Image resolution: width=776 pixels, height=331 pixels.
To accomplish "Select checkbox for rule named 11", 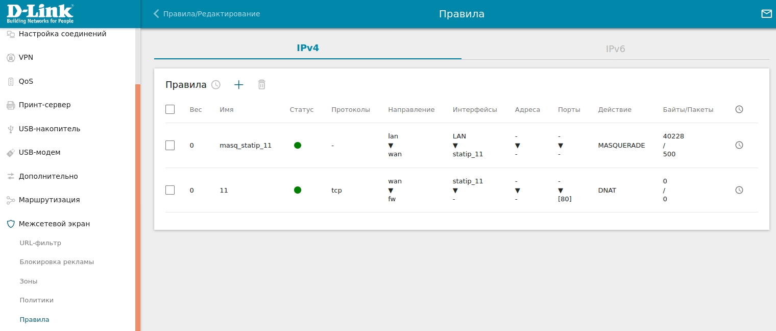I will (x=170, y=190).
